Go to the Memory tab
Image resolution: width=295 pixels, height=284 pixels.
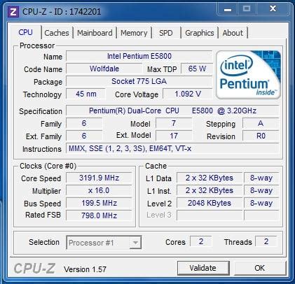[x=134, y=33]
